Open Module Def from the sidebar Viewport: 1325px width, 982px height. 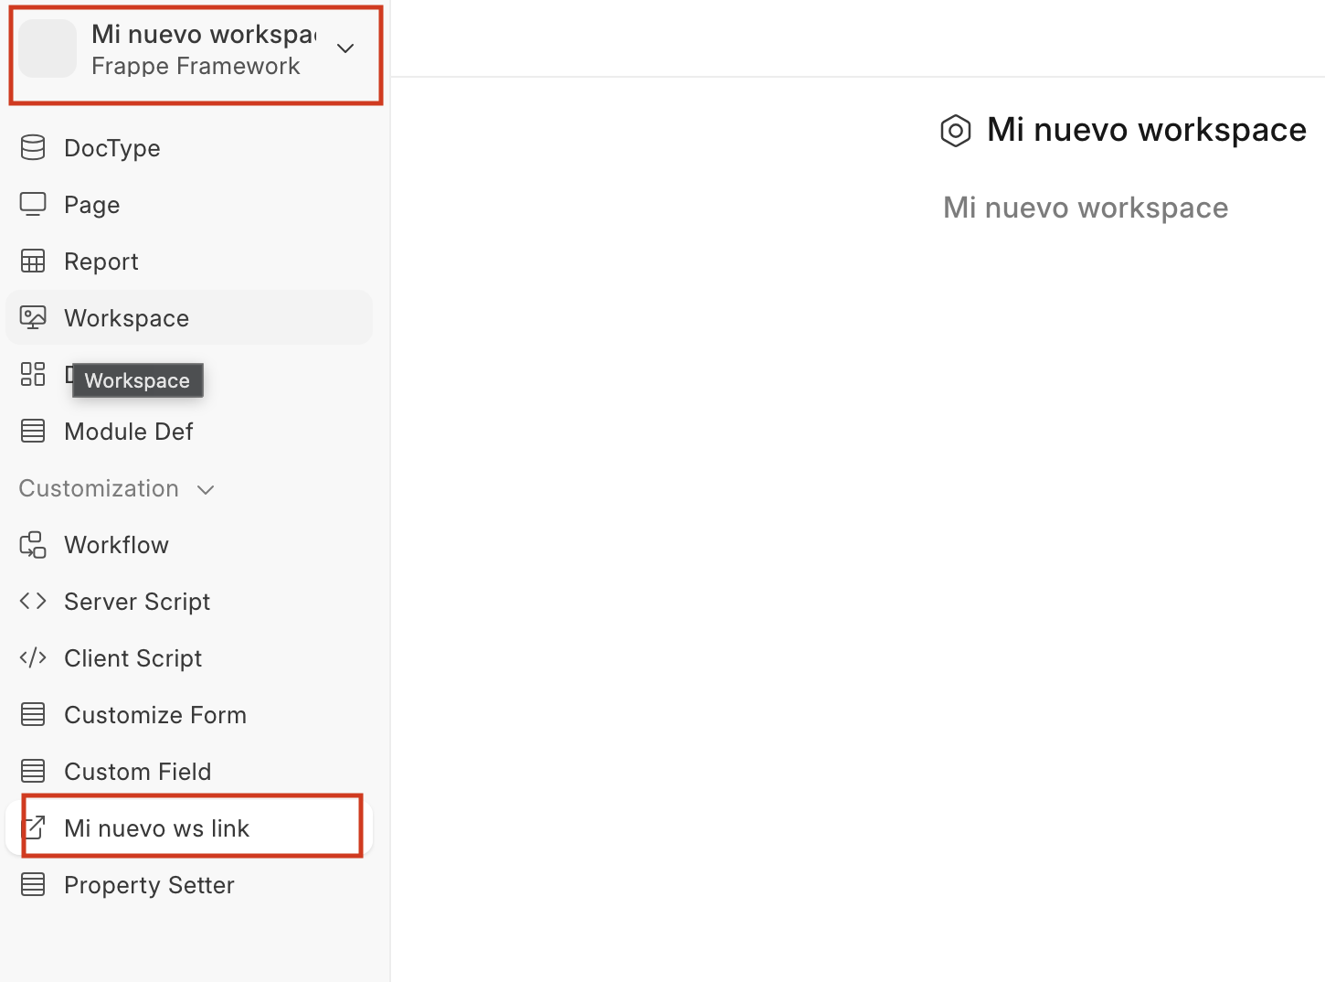coord(129,432)
